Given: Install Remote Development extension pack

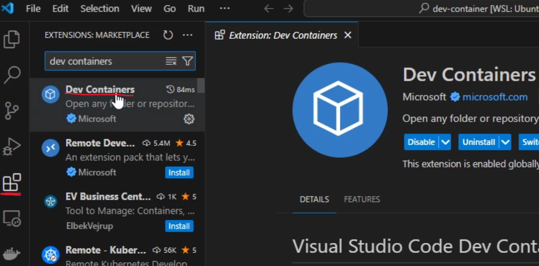Looking at the screenshot, I should click(179, 173).
